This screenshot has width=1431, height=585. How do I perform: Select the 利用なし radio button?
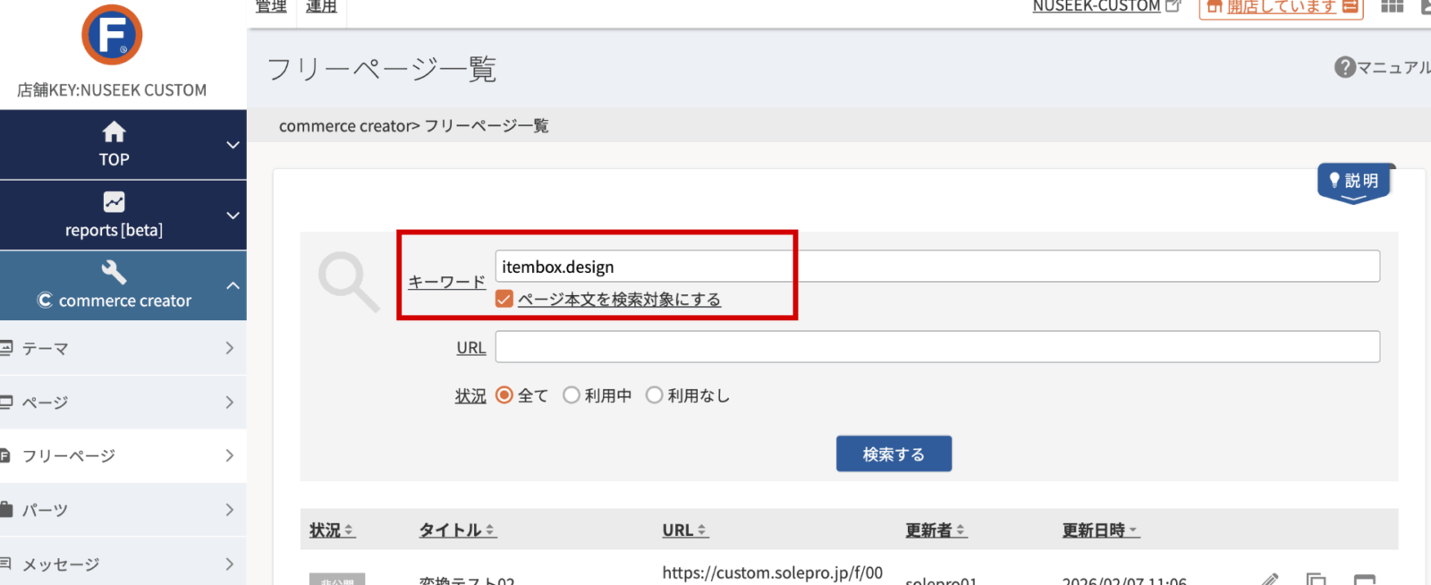click(655, 395)
